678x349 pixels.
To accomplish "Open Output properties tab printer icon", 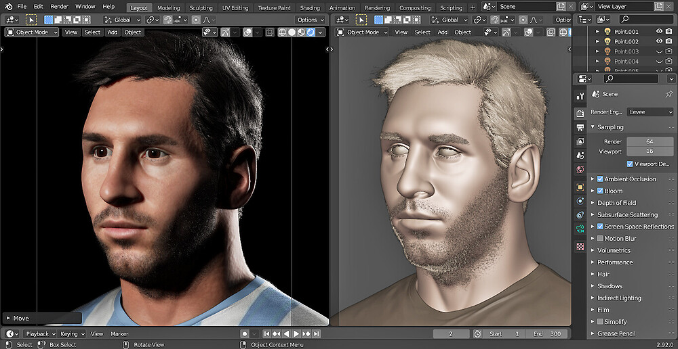I will pos(580,127).
